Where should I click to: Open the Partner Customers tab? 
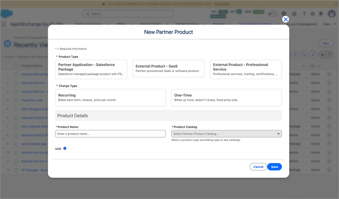pyautogui.click(x=89, y=24)
